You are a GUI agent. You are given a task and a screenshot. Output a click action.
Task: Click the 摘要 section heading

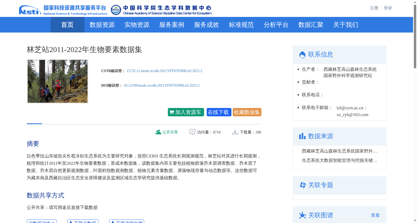pyautogui.click(x=33, y=144)
